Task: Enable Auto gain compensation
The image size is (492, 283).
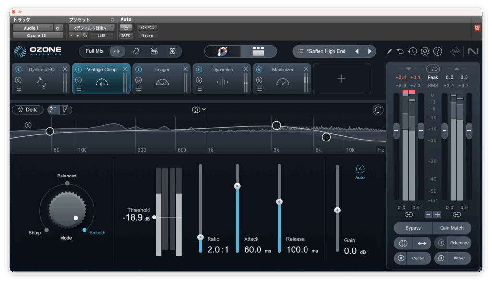Action: [360, 169]
